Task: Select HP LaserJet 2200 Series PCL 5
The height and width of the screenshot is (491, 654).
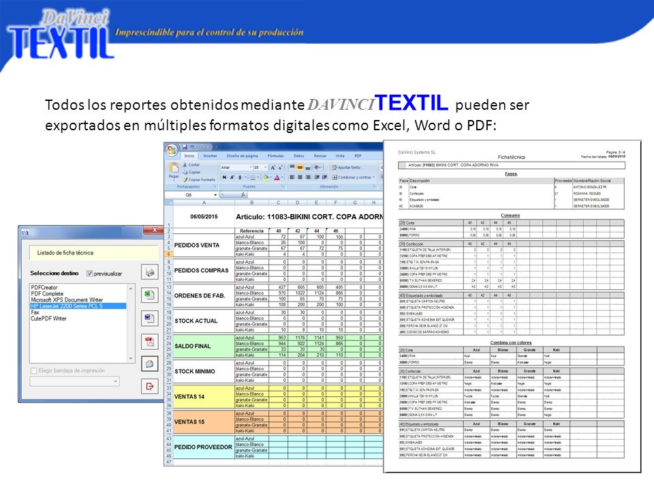Action: coord(78,306)
